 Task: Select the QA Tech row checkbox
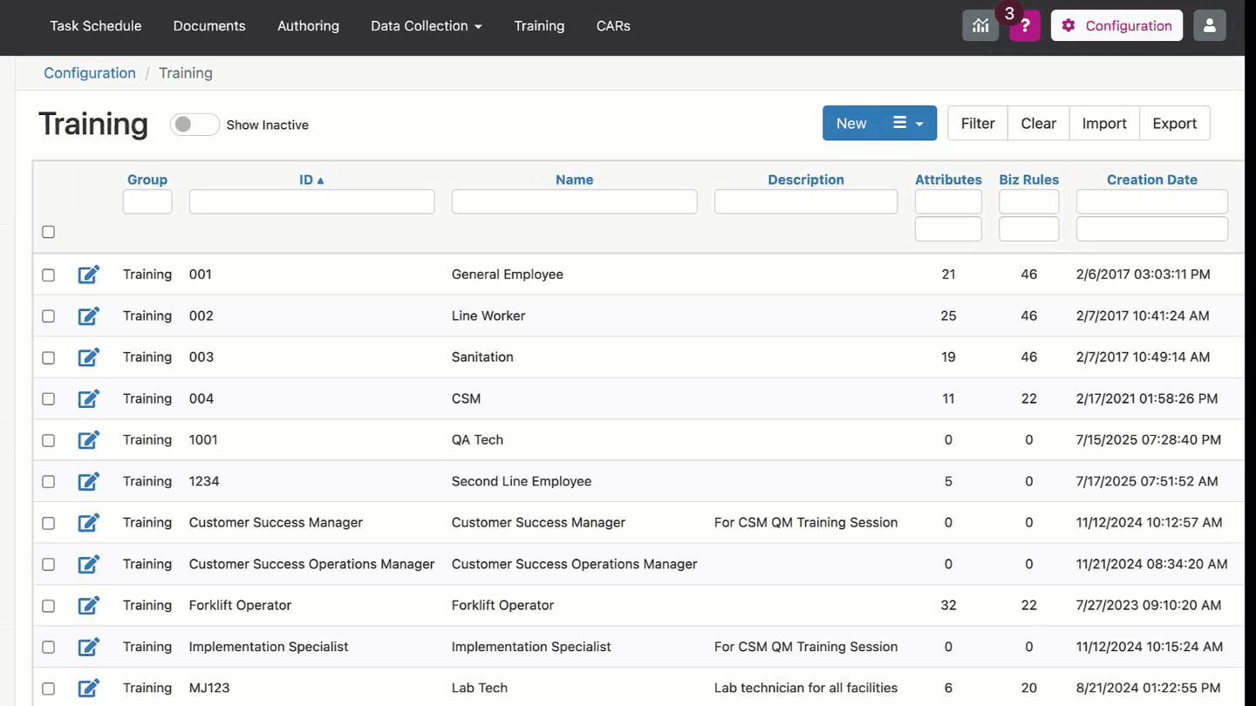[49, 440]
